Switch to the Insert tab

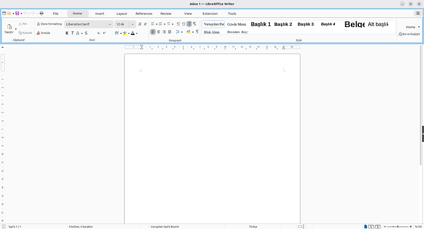[100, 14]
